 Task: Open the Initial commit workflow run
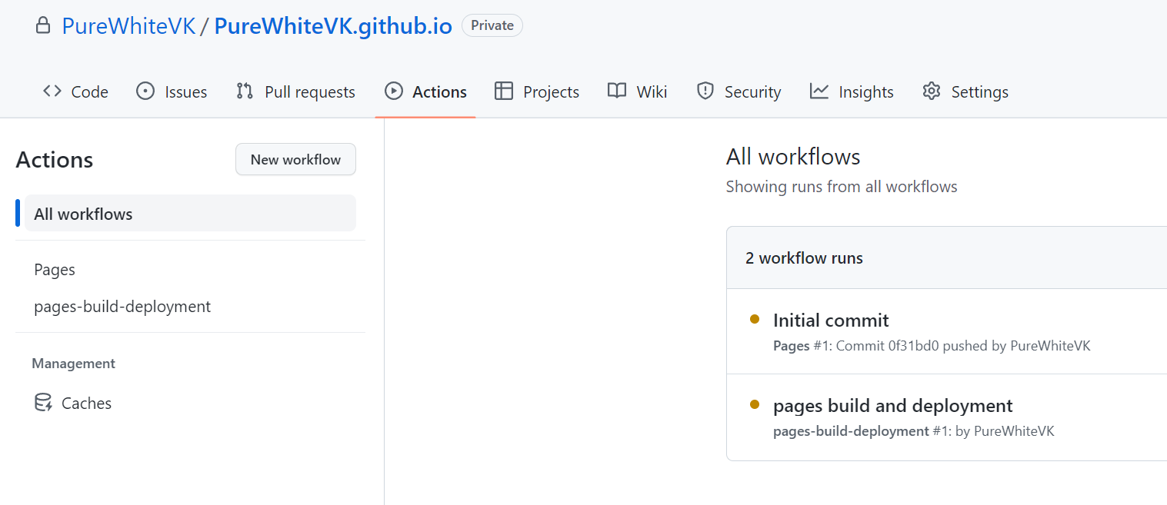tap(831, 321)
